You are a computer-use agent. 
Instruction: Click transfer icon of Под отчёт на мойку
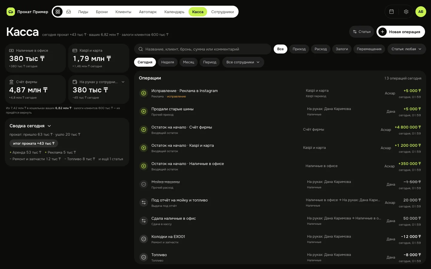pyautogui.click(x=144, y=203)
